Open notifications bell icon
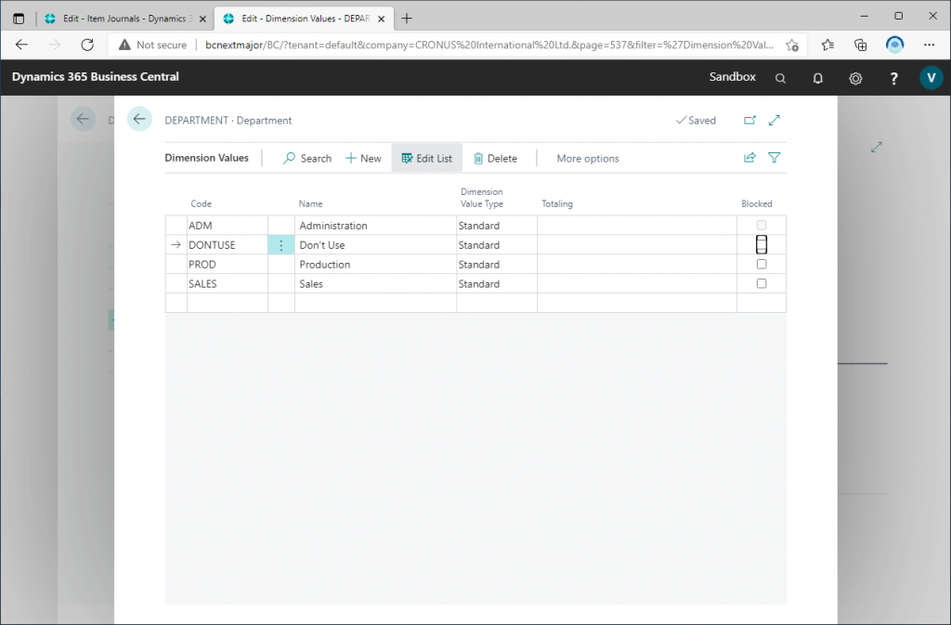 [817, 78]
